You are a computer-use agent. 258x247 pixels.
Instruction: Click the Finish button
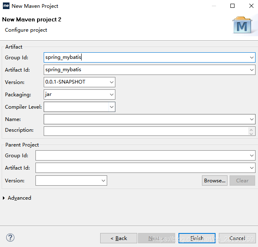[197, 238]
